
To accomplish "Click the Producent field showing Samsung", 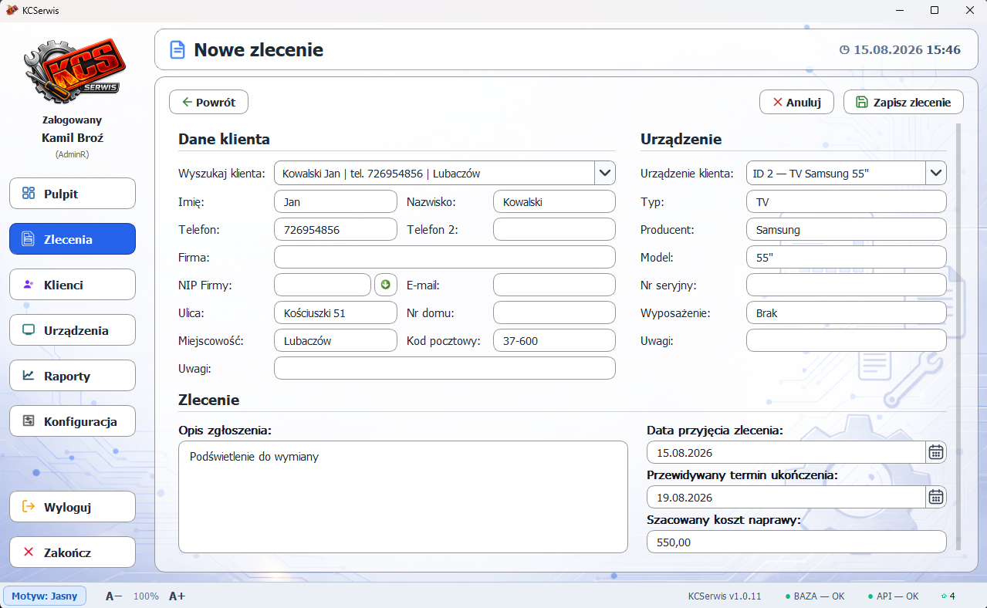I will coord(846,230).
